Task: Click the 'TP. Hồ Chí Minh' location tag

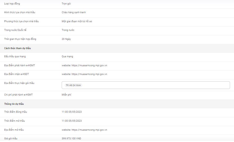Action: [73, 85]
